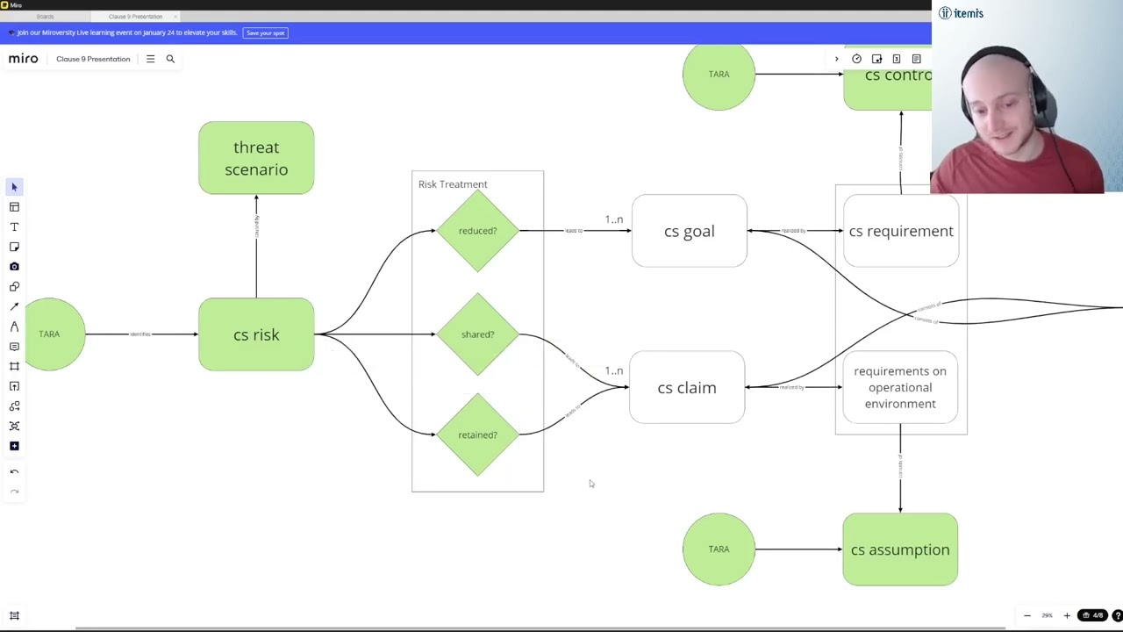Image resolution: width=1123 pixels, height=632 pixels.
Task: Select the connection line arrow tool
Action: (14, 306)
